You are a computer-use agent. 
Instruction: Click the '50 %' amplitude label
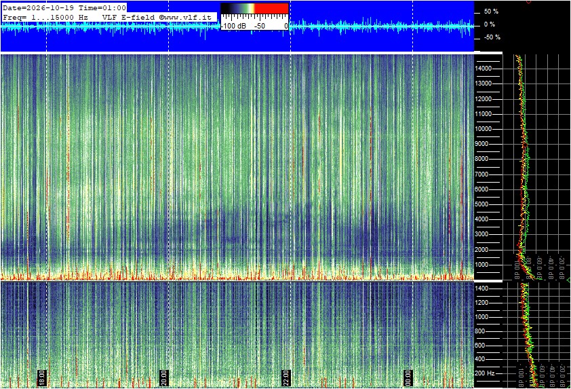pyautogui.click(x=491, y=12)
